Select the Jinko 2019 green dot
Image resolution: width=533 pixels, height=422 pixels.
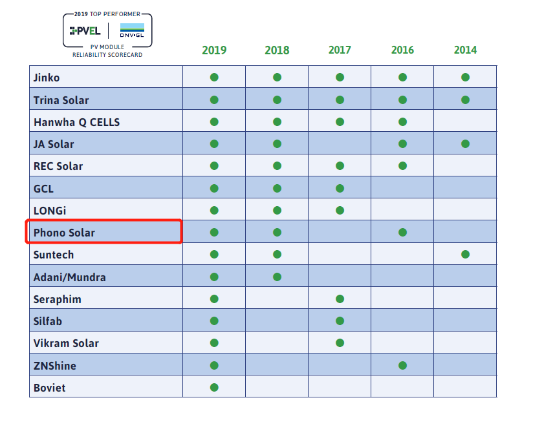click(x=214, y=78)
